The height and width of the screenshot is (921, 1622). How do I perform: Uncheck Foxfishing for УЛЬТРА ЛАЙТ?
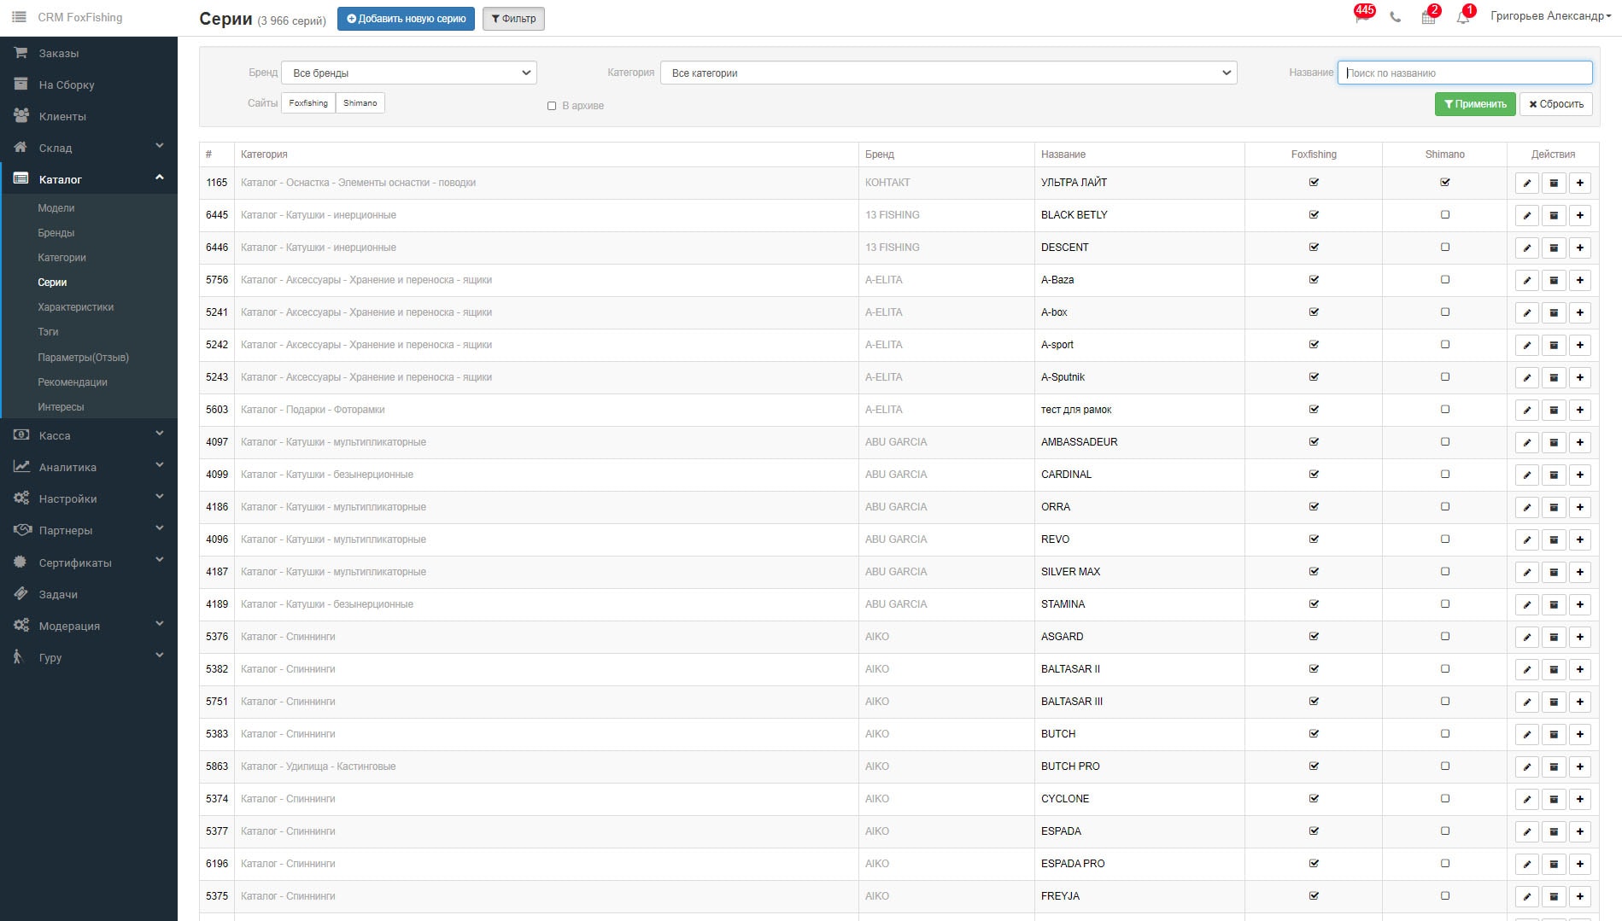pyautogui.click(x=1314, y=182)
